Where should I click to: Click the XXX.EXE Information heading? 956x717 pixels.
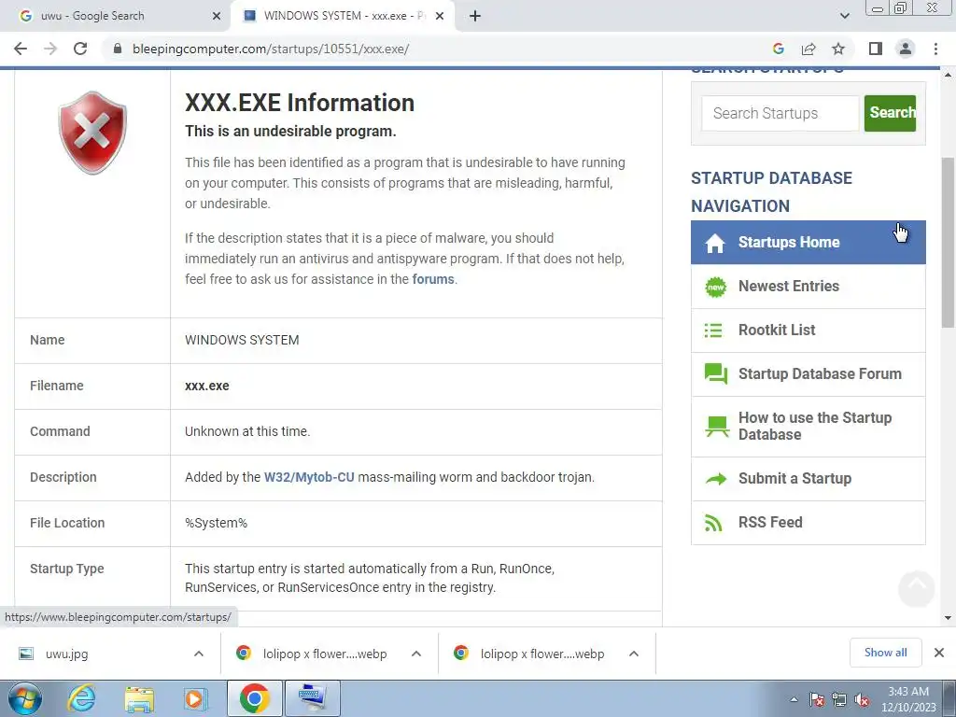click(x=300, y=103)
